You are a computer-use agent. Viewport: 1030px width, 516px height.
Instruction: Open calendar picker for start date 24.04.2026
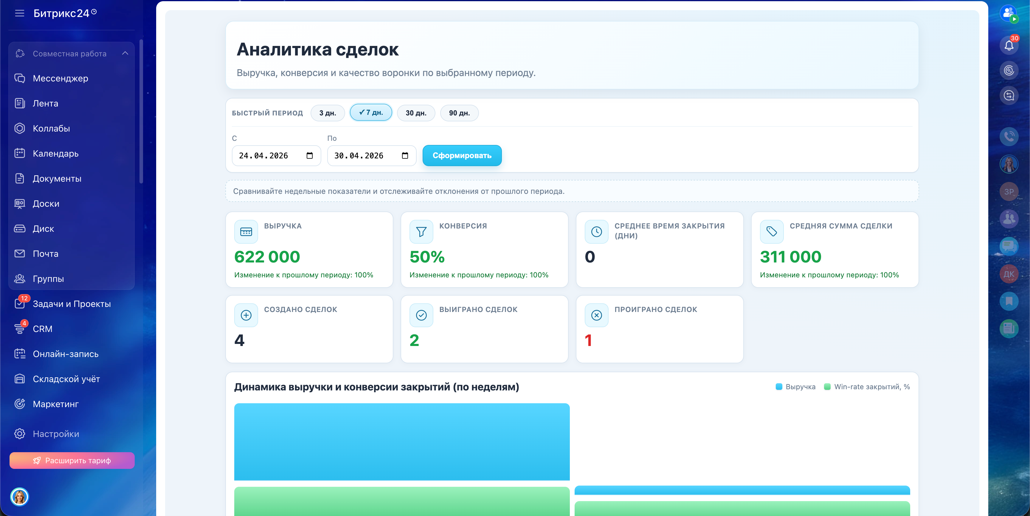(309, 155)
